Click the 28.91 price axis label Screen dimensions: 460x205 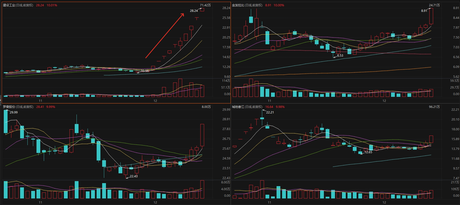click(x=226, y=119)
